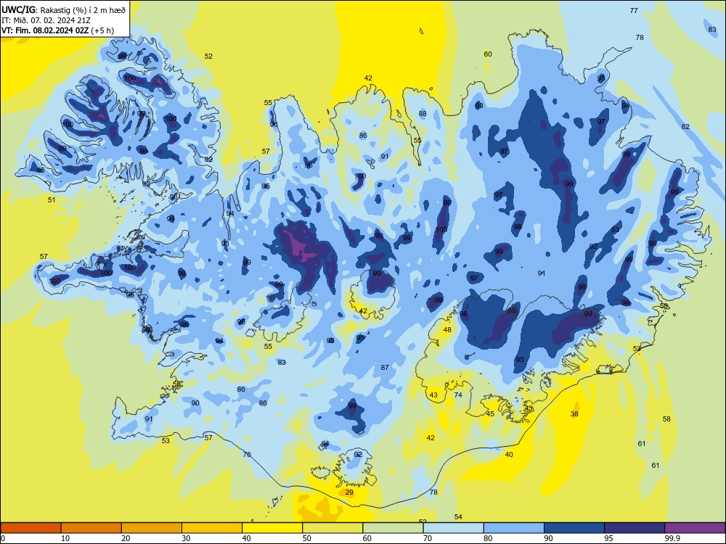Click the map value 82
This screenshot has height=544, width=726.
(686, 127)
